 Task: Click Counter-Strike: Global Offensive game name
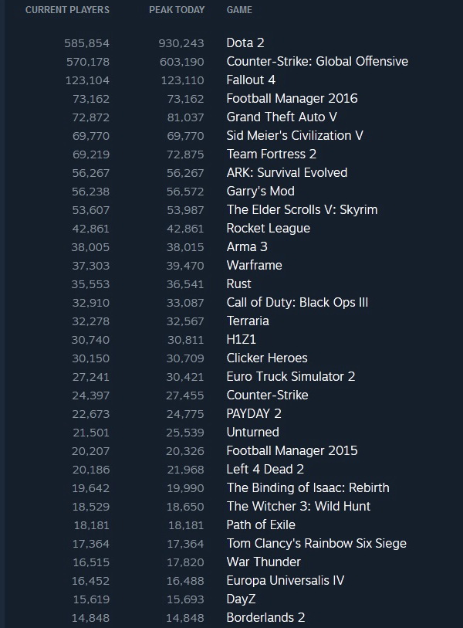click(x=317, y=61)
